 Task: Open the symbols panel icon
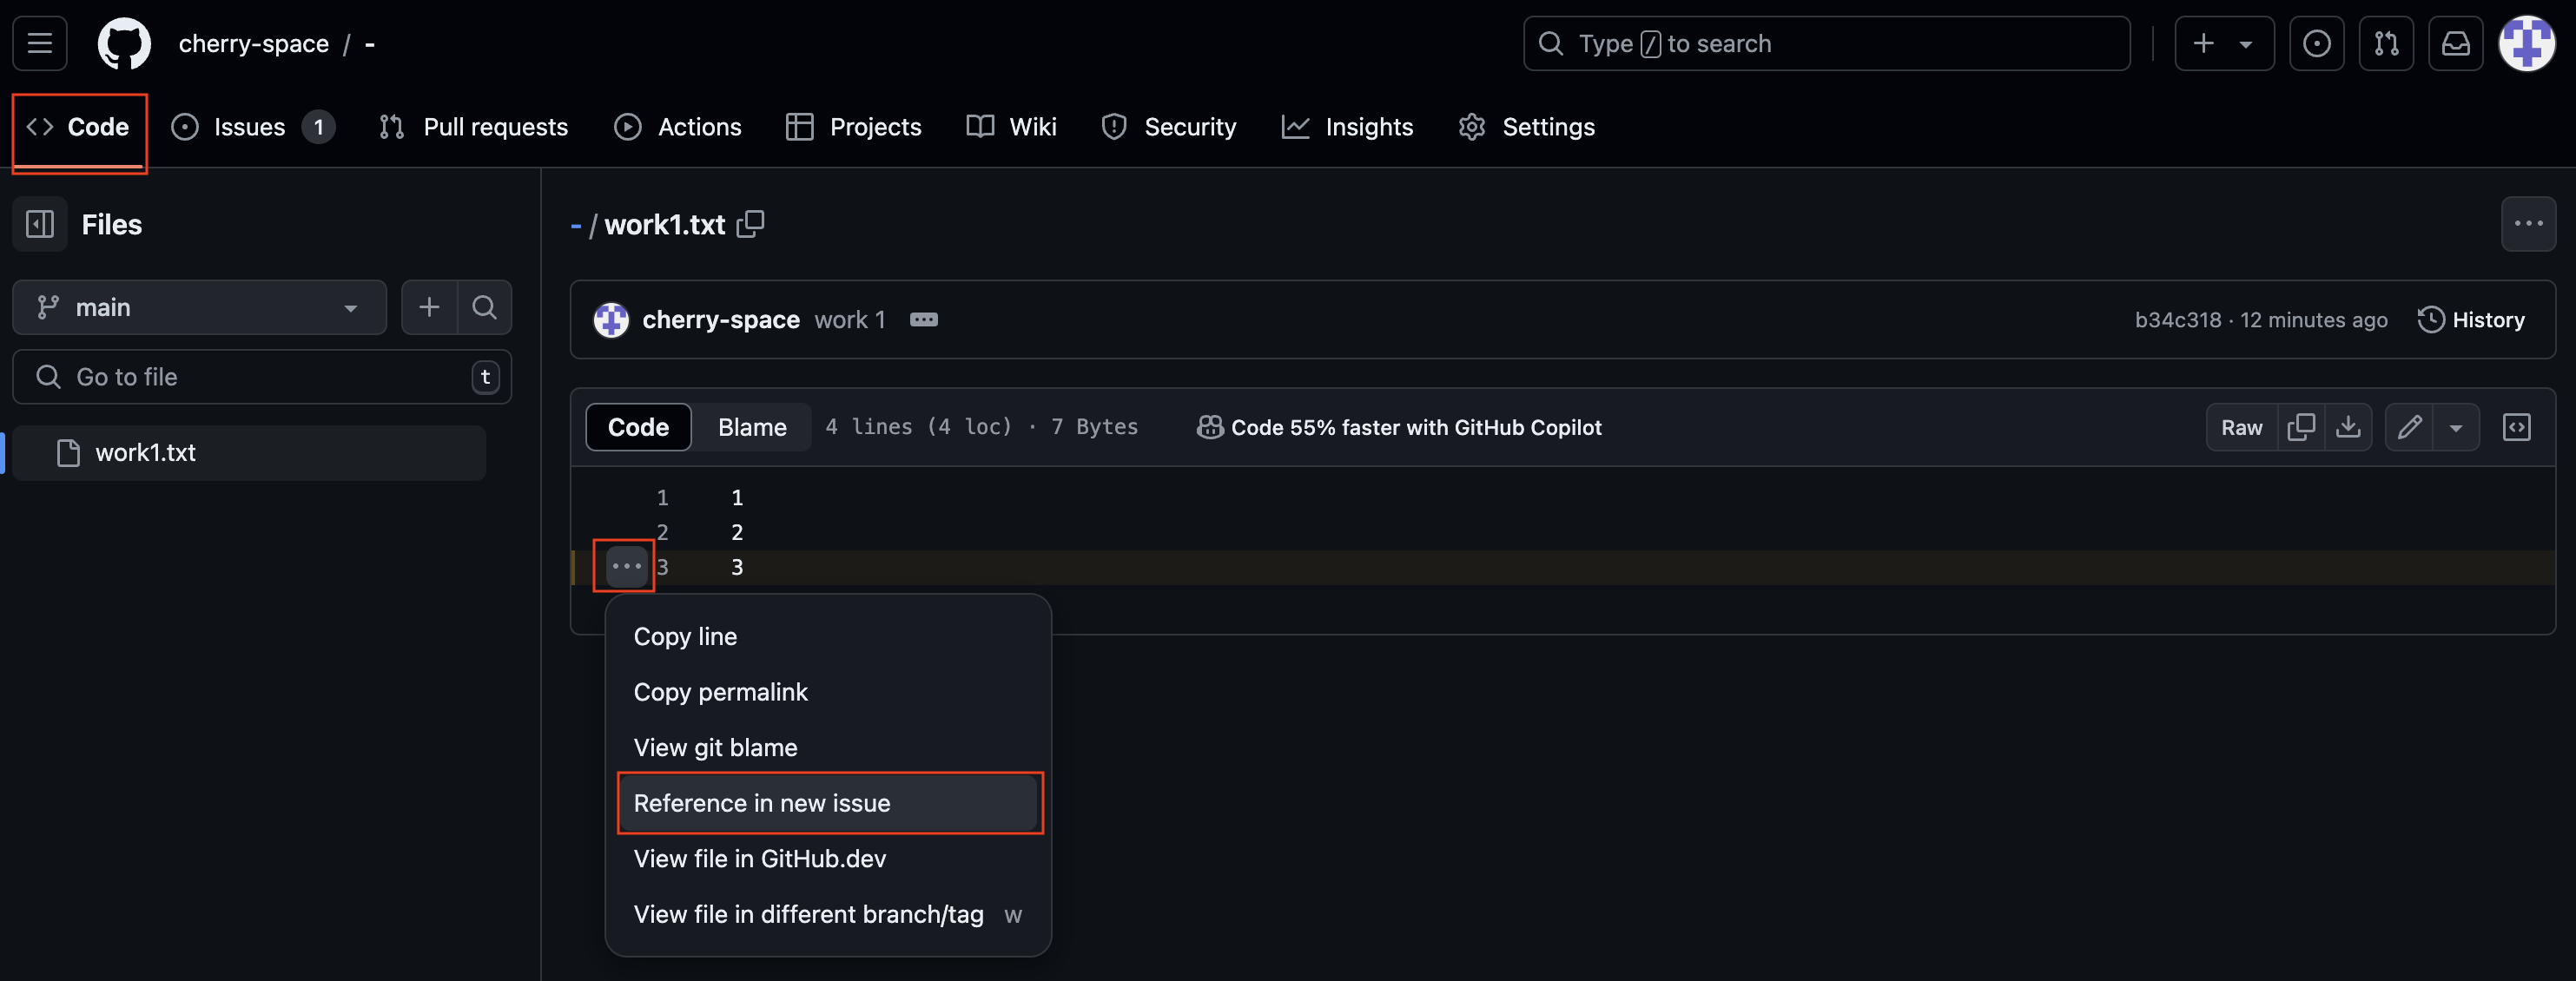[2516, 427]
